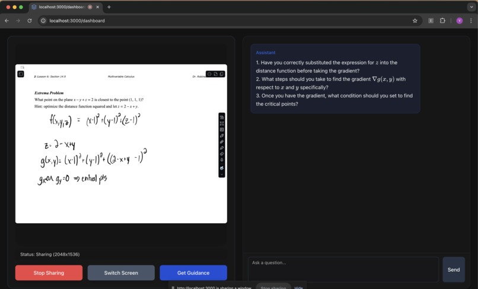The width and height of the screenshot is (478, 289).
Task: Reload the localhost dashboard page
Action: 30,21
